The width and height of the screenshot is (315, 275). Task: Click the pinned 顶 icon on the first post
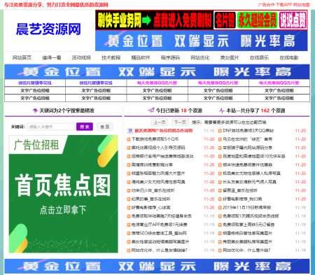[130, 131]
